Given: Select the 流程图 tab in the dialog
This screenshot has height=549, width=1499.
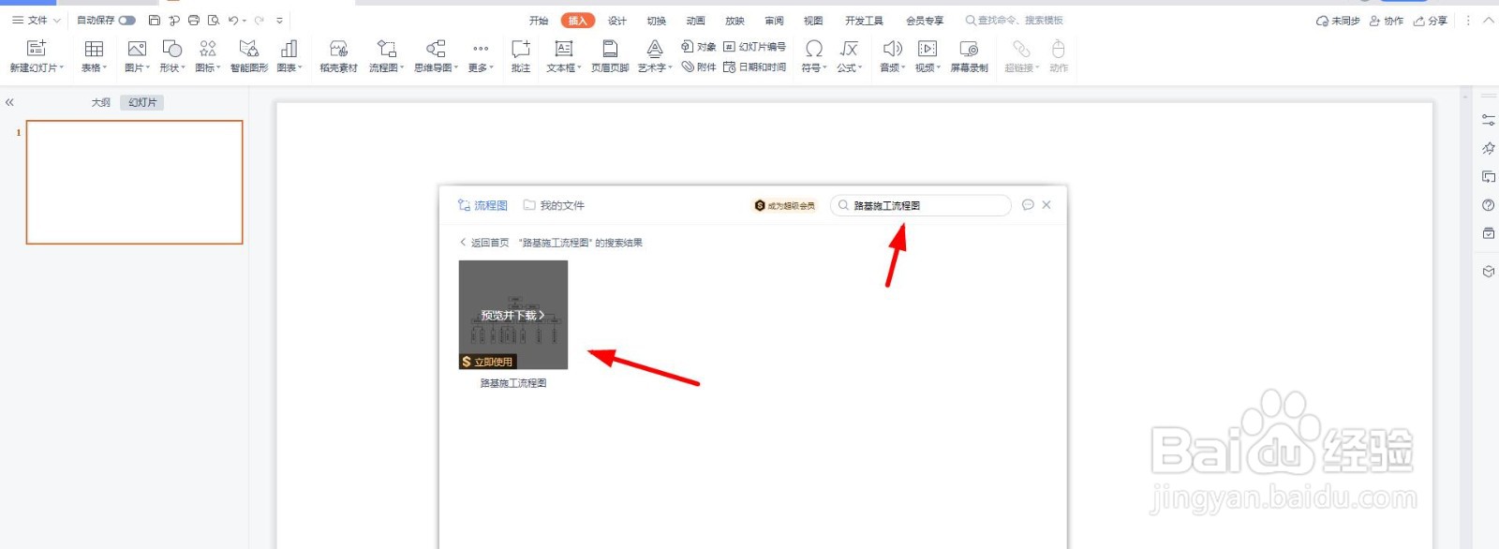Looking at the screenshot, I should [x=482, y=205].
